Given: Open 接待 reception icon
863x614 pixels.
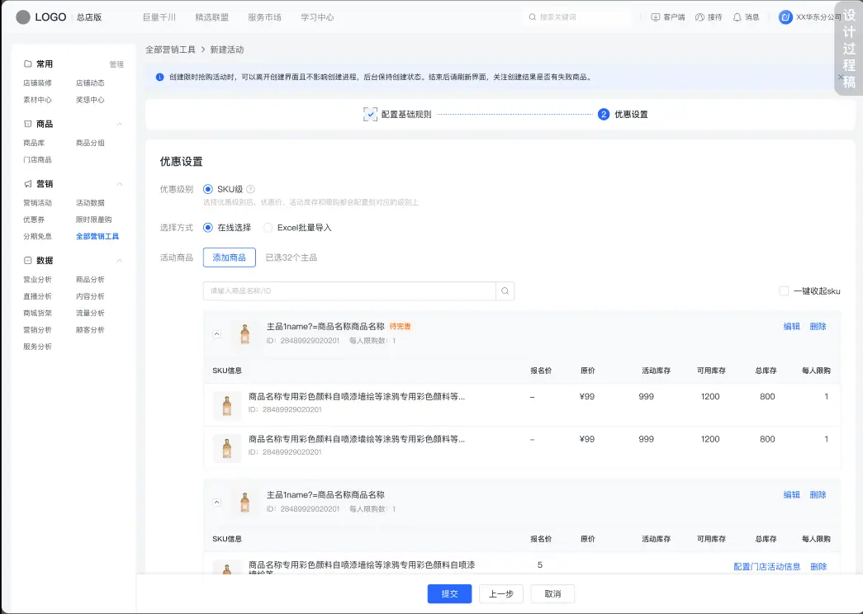Looking at the screenshot, I should [699, 17].
